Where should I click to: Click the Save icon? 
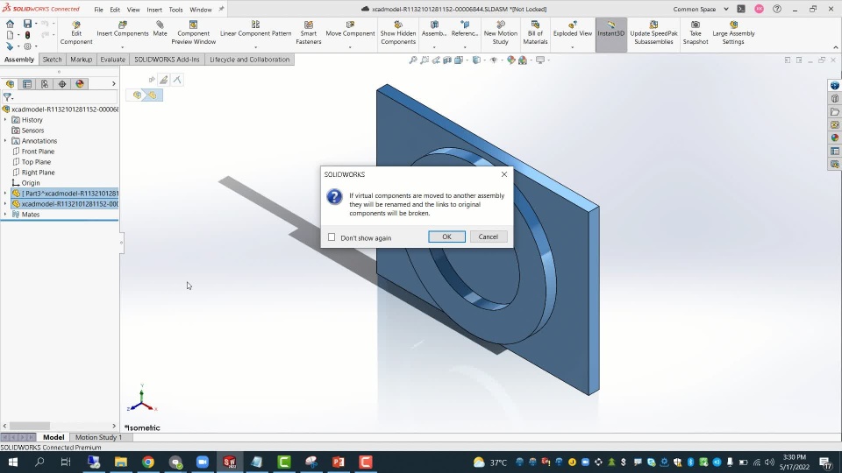[27, 24]
